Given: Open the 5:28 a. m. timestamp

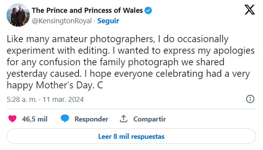Looking at the screenshot, I should tap(22, 99).
